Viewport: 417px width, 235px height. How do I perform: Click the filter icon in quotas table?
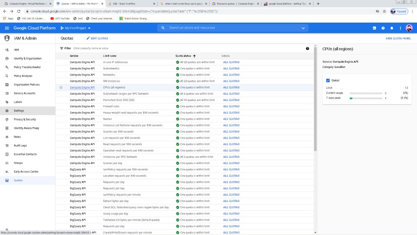[62, 48]
